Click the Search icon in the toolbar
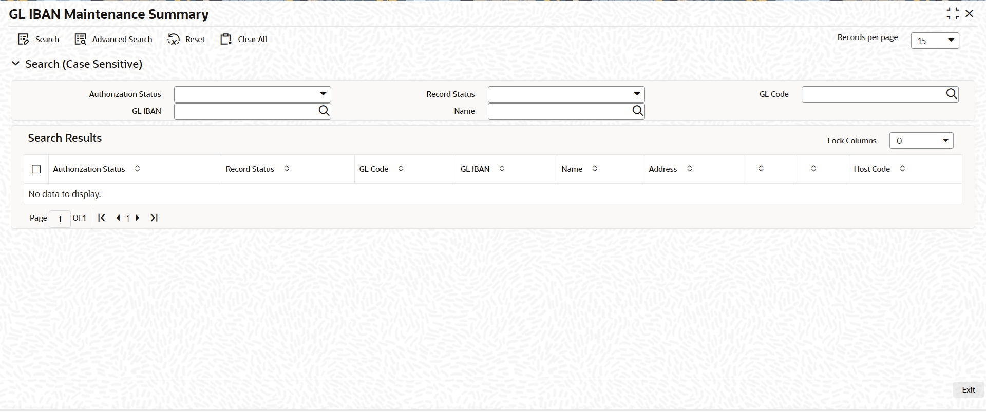The image size is (986, 412). coord(23,40)
